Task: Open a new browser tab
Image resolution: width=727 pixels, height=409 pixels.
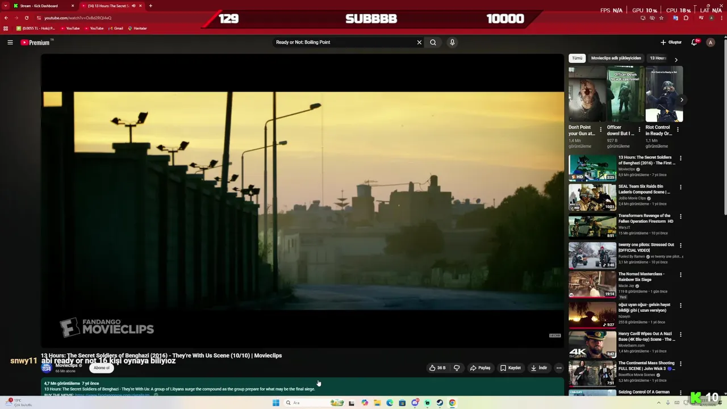Action: pyautogui.click(x=151, y=6)
